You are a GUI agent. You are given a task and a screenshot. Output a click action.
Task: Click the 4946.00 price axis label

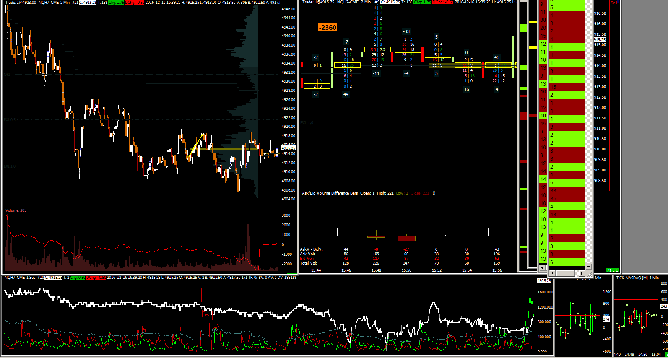tap(289, 9)
